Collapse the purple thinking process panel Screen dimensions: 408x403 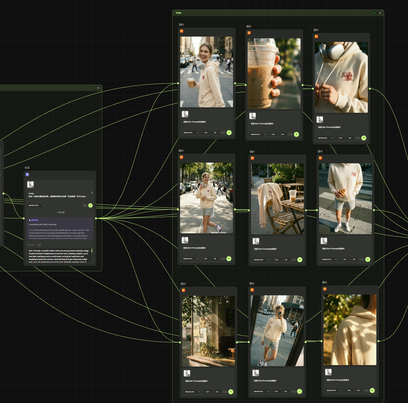[90, 220]
